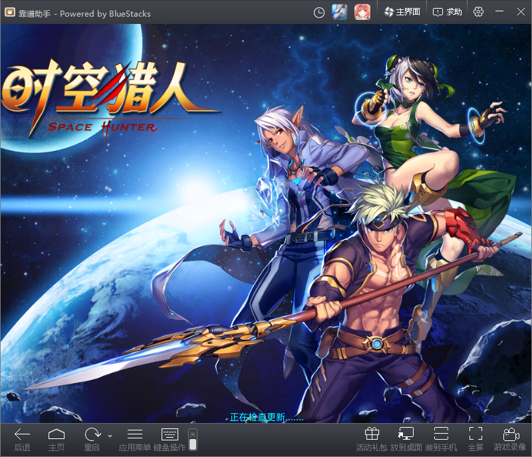This screenshot has height=457, width=532.
Task: Start 游戏录像 game recording
Action: pos(510,435)
